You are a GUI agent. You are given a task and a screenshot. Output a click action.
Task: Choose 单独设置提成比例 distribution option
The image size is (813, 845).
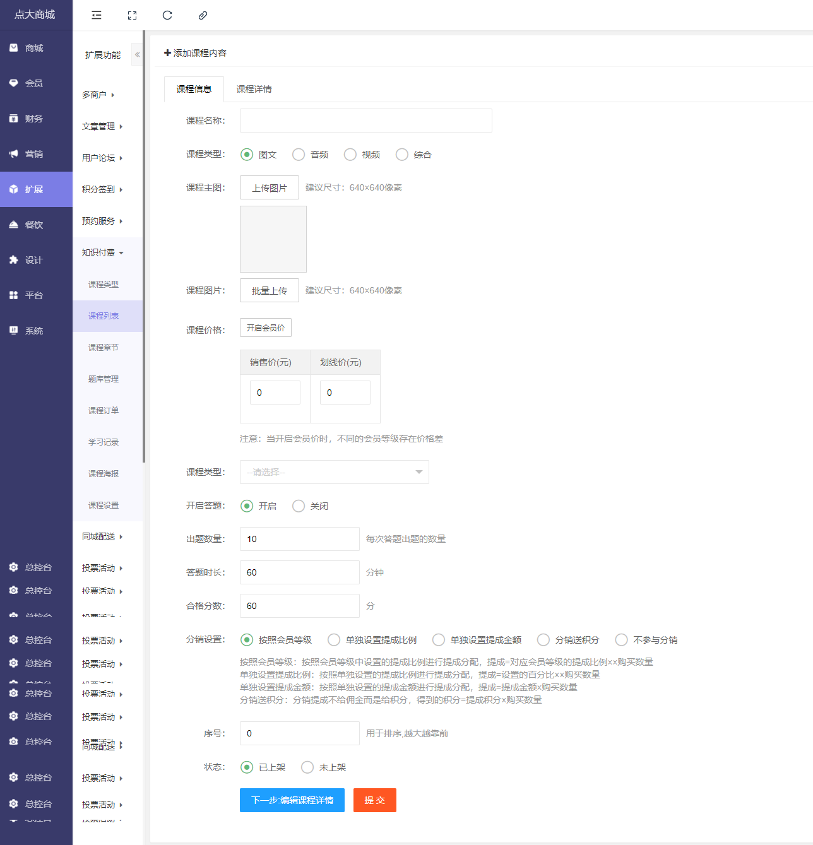pos(334,640)
